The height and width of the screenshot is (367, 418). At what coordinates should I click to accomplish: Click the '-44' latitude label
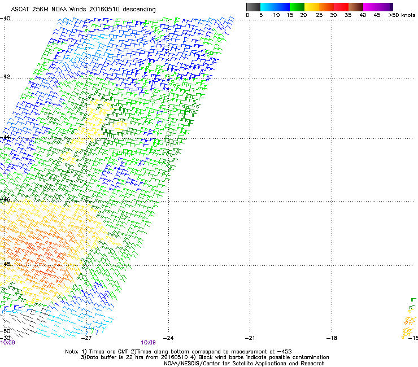point(5,137)
